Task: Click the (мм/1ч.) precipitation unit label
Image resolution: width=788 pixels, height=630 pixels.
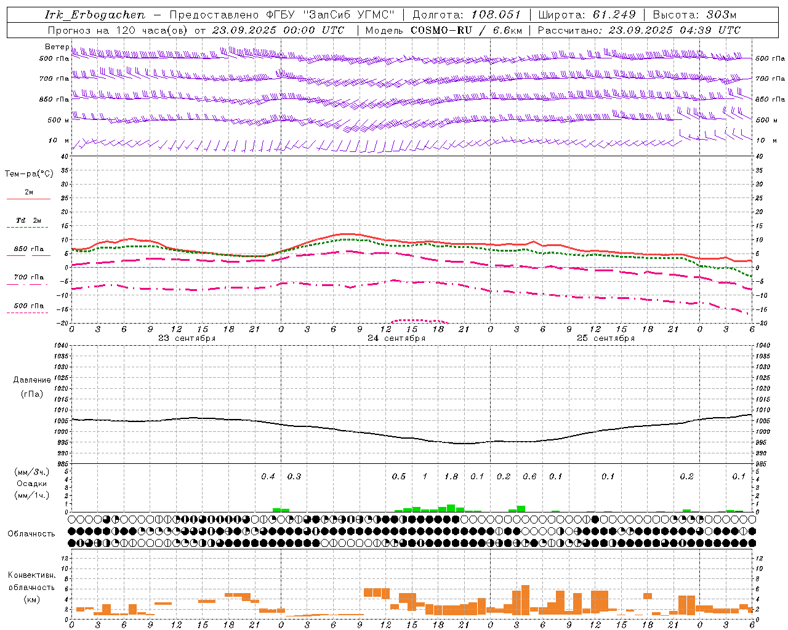Action: coord(32,495)
